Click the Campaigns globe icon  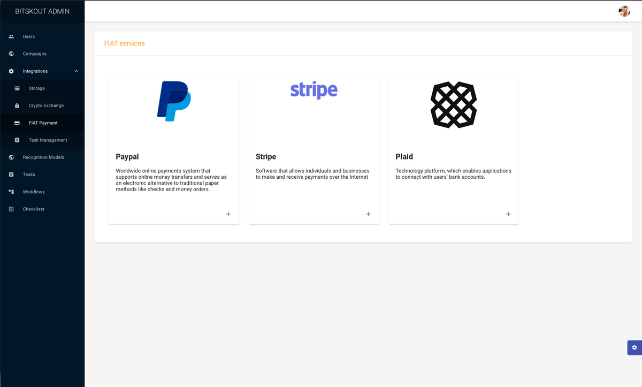[11, 54]
